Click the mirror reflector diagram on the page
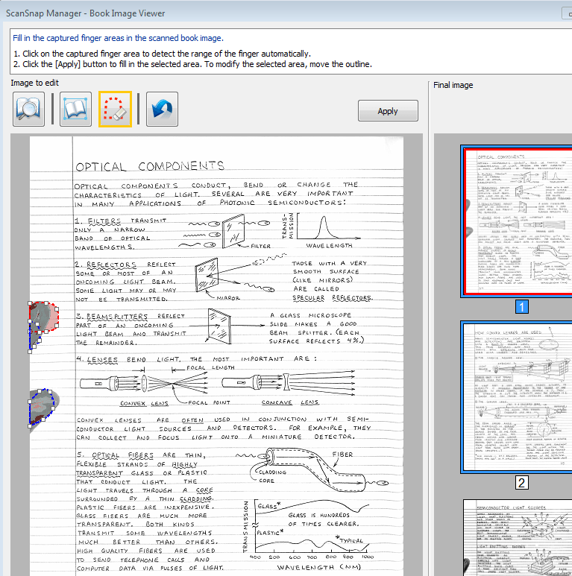This screenshot has height=576, width=572. point(207,274)
